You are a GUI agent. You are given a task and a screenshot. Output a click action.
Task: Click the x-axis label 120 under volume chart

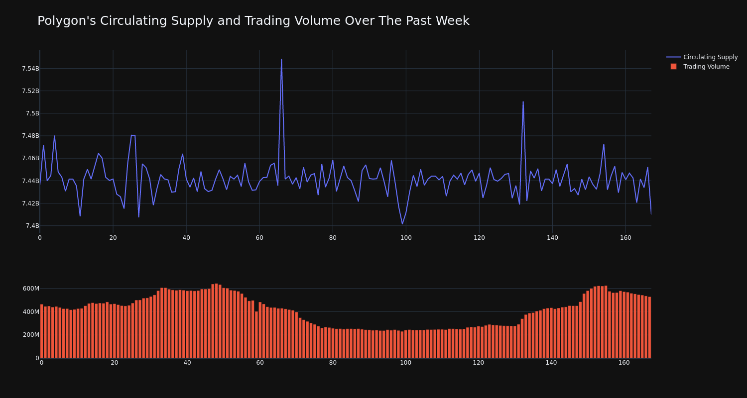(479, 363)
